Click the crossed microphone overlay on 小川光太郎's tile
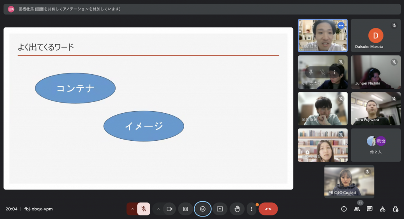The height and width of the screenshot is (219, 404). click(323, 72)
